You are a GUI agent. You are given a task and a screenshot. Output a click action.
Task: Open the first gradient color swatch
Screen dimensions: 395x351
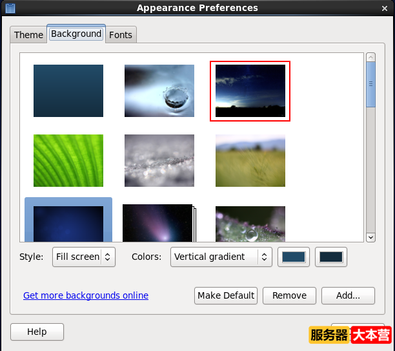(x=294, y=257)
